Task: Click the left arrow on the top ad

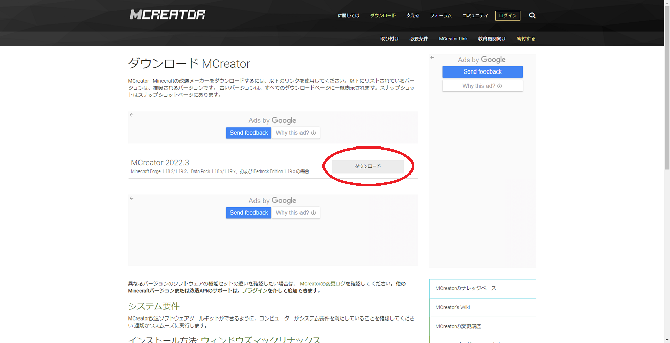Action: pos(131,115)
